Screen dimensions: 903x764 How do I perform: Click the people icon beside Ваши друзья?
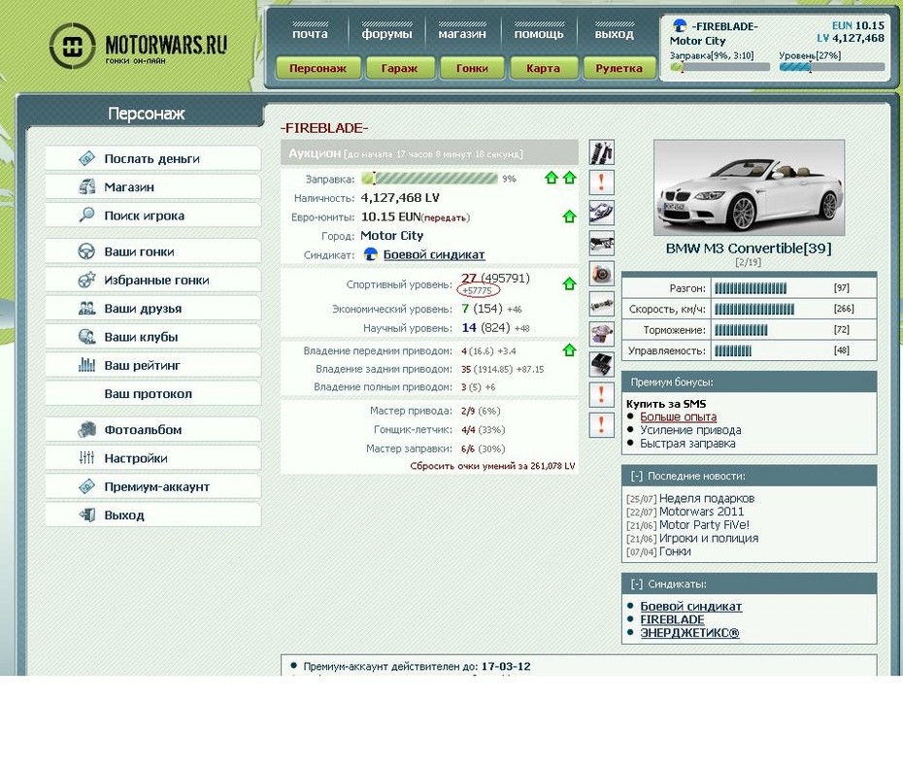pos(86,308)
